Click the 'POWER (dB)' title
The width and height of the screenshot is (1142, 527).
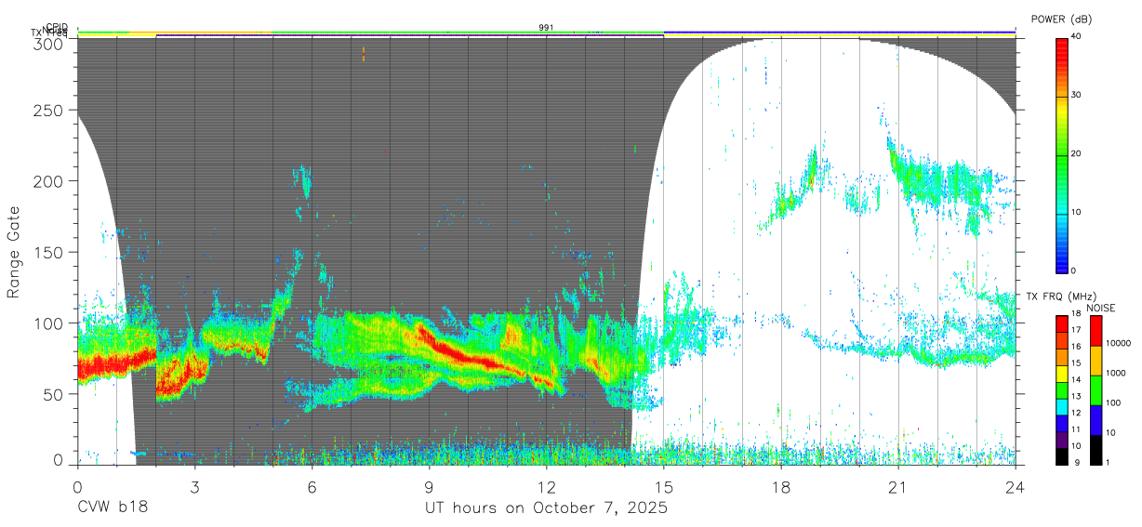coord(1063,19)
